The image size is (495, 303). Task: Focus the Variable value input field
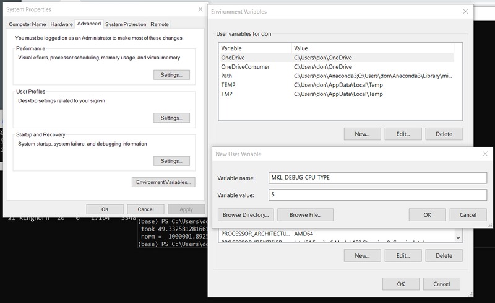point(377,195)
